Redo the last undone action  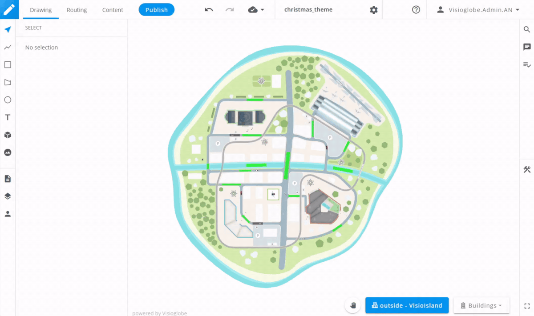230,10
